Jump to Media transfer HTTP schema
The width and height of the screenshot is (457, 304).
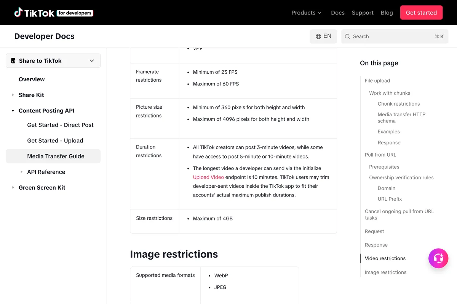pyautogui.click(x=401, y=118)
